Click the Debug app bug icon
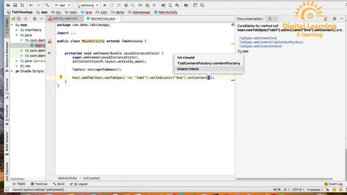Image resolution: width=347 pixels, height=195 pixels. 126,5
